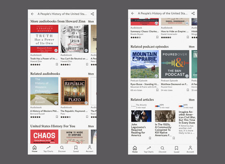Viewport: 225px width, 164px height.
Task: Open 'You Can't Be Neutral on a Moving Train' cover
Action: (x=74, y=39)
